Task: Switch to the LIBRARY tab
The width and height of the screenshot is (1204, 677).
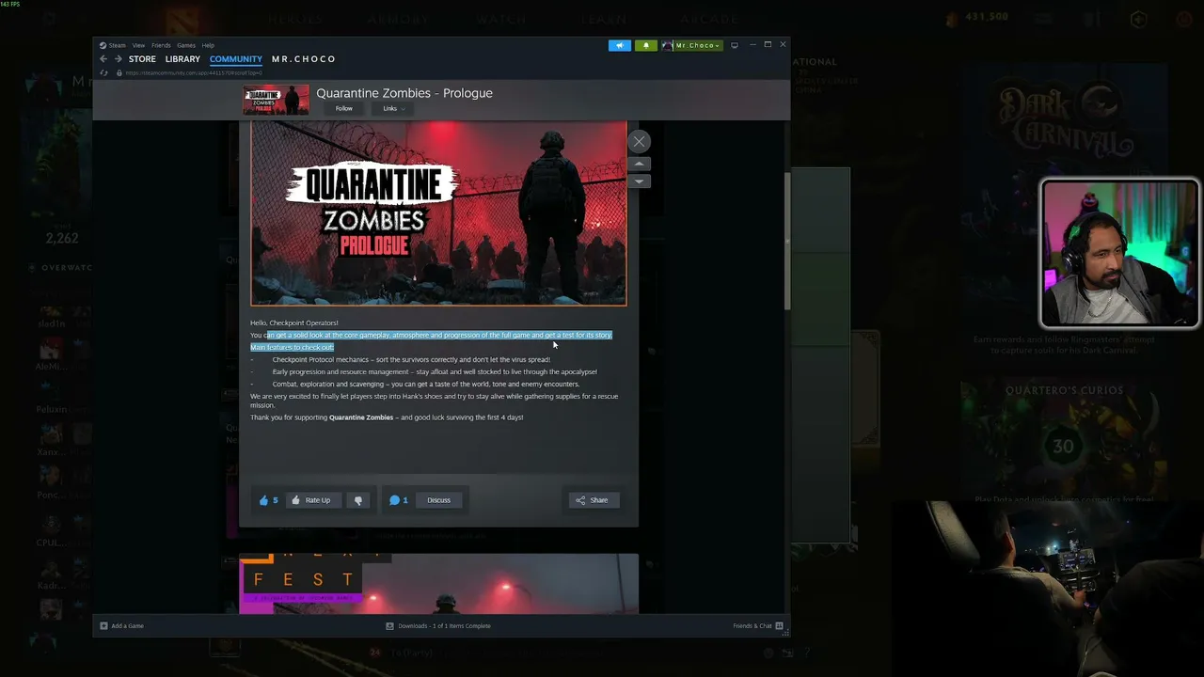Action: click(182, 59)
